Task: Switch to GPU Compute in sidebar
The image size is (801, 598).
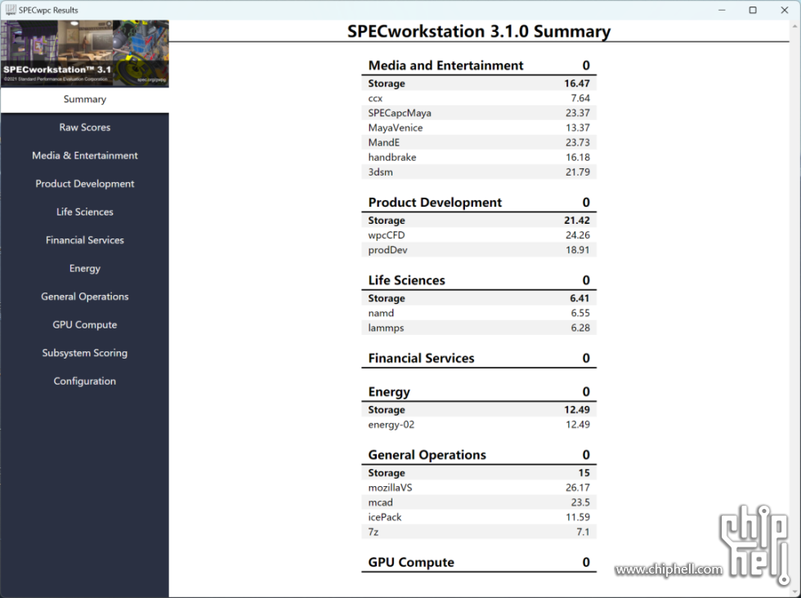Action: 85,325
